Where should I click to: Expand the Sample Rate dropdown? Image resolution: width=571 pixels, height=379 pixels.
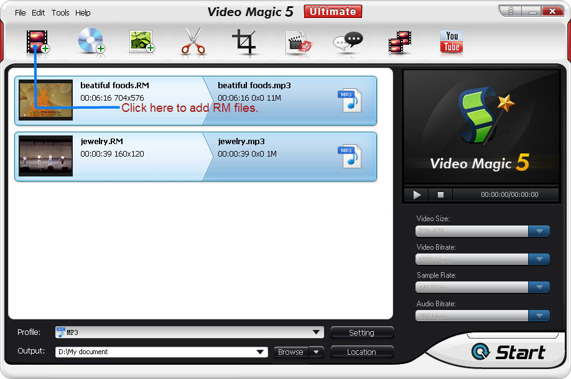click(x=539, y=287)
